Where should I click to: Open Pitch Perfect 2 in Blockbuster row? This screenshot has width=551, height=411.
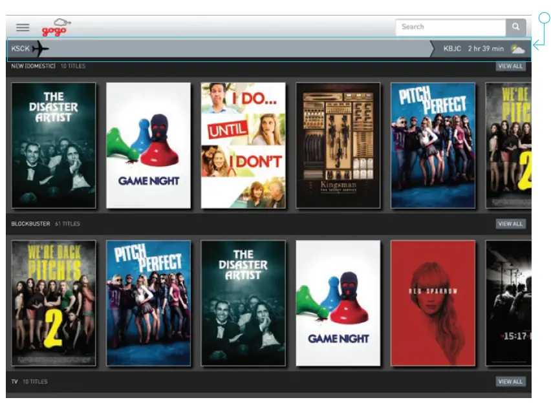click(x=54, y=303)
